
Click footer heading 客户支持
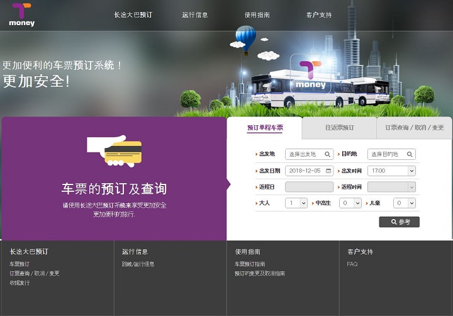(360, 252)
